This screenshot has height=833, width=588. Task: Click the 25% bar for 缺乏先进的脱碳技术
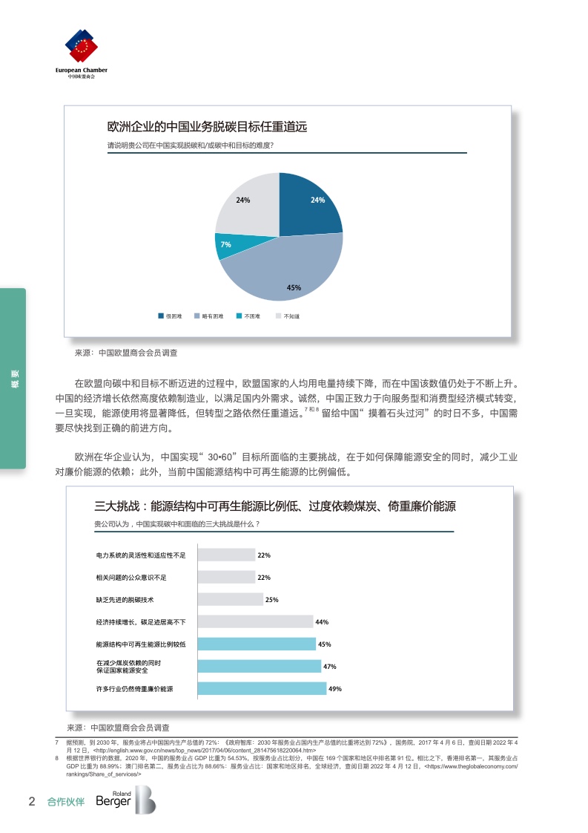[x=229, y=599]
